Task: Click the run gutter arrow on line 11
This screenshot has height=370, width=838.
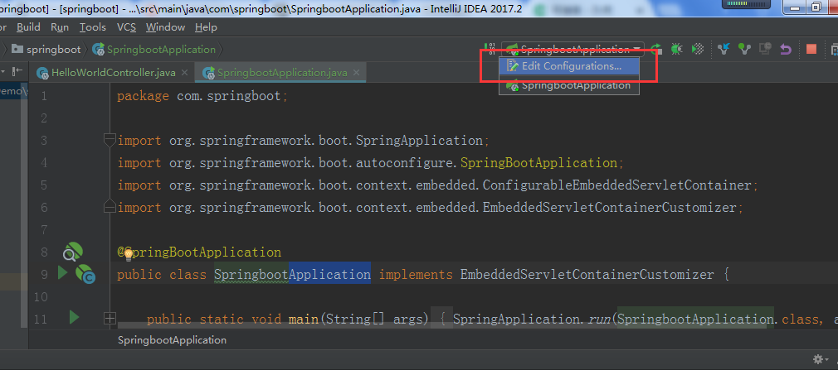Action: click(x=74, y=318)
